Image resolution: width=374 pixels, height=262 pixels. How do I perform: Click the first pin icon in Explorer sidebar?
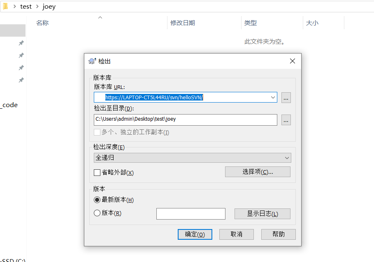(x=21, y=43)
